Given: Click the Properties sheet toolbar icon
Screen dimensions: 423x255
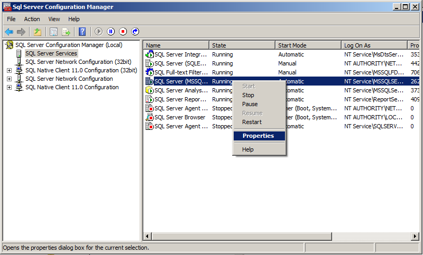Looking at the screenshot, I should (x=54, y=32).
